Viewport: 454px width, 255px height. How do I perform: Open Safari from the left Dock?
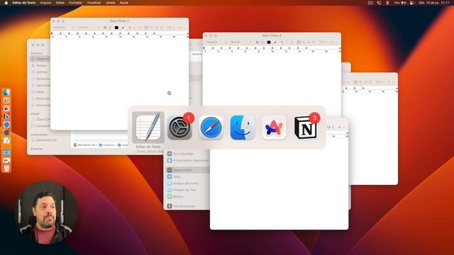coord(6,125)
